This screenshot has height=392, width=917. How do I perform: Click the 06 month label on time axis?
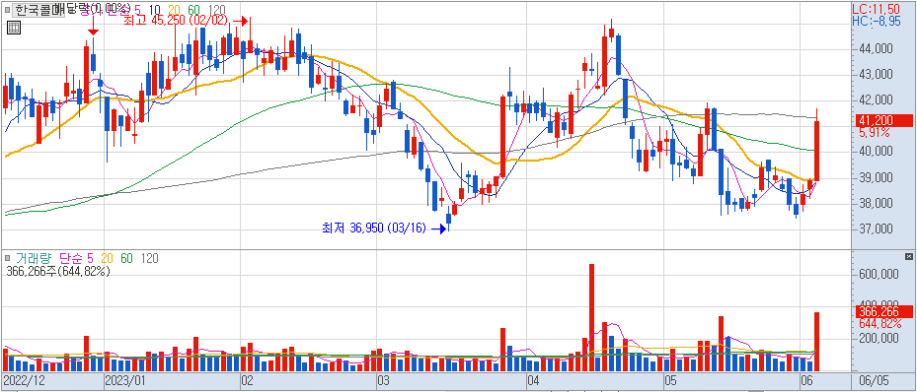pos(807,380)
